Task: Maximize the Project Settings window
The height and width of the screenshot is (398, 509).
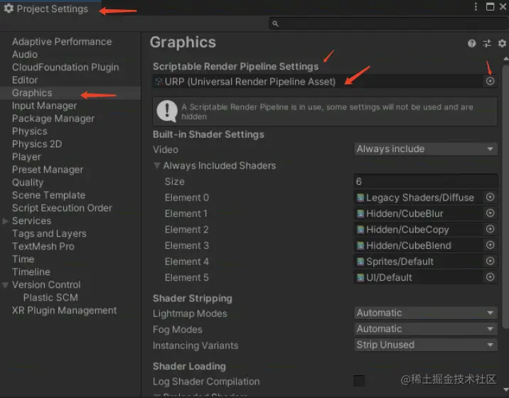Action: click(491, 7)
